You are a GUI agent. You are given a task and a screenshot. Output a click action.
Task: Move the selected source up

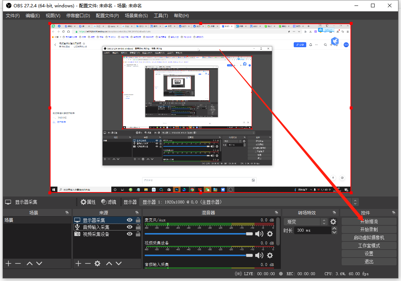[109, 263]
